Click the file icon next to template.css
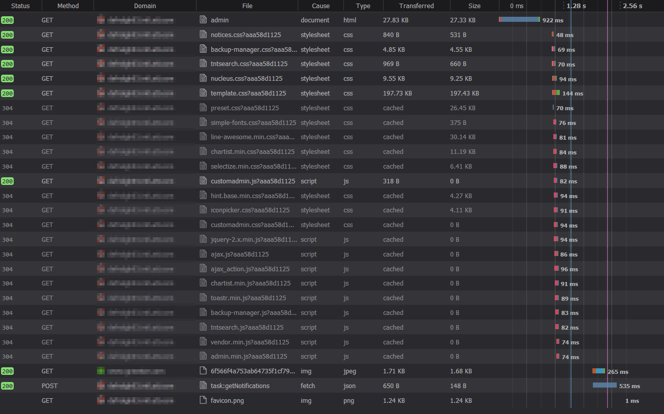 coord(202,93)
